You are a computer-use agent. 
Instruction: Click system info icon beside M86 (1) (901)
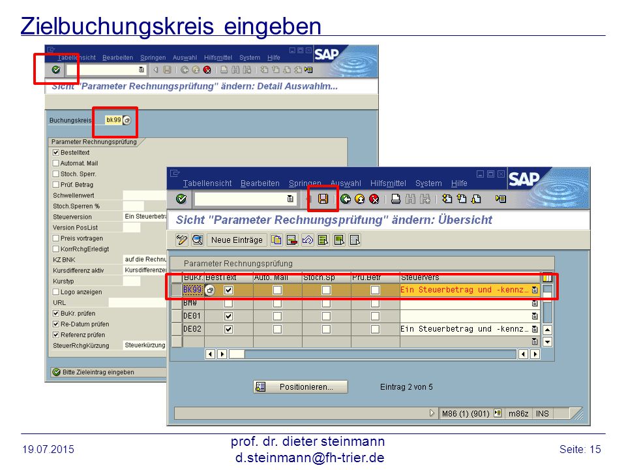498,413
